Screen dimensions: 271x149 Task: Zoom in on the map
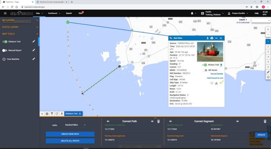(268, 30)
